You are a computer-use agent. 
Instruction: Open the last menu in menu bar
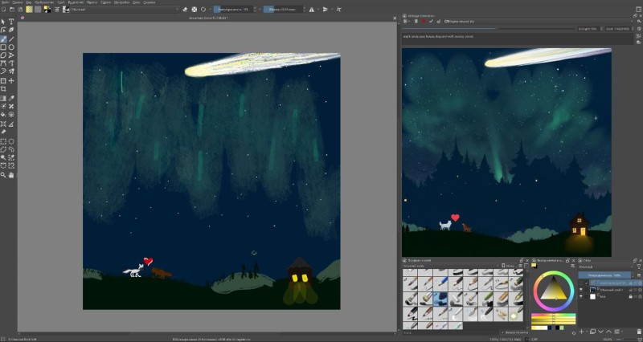149,2
